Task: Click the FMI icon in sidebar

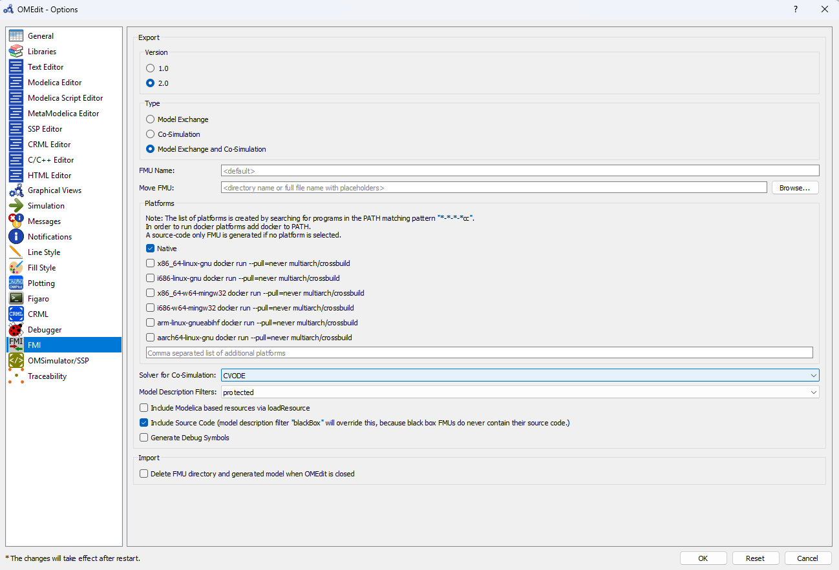Action: 16,345
